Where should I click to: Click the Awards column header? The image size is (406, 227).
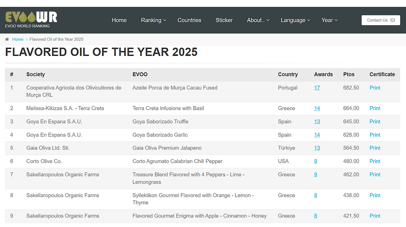pos(323,75)
